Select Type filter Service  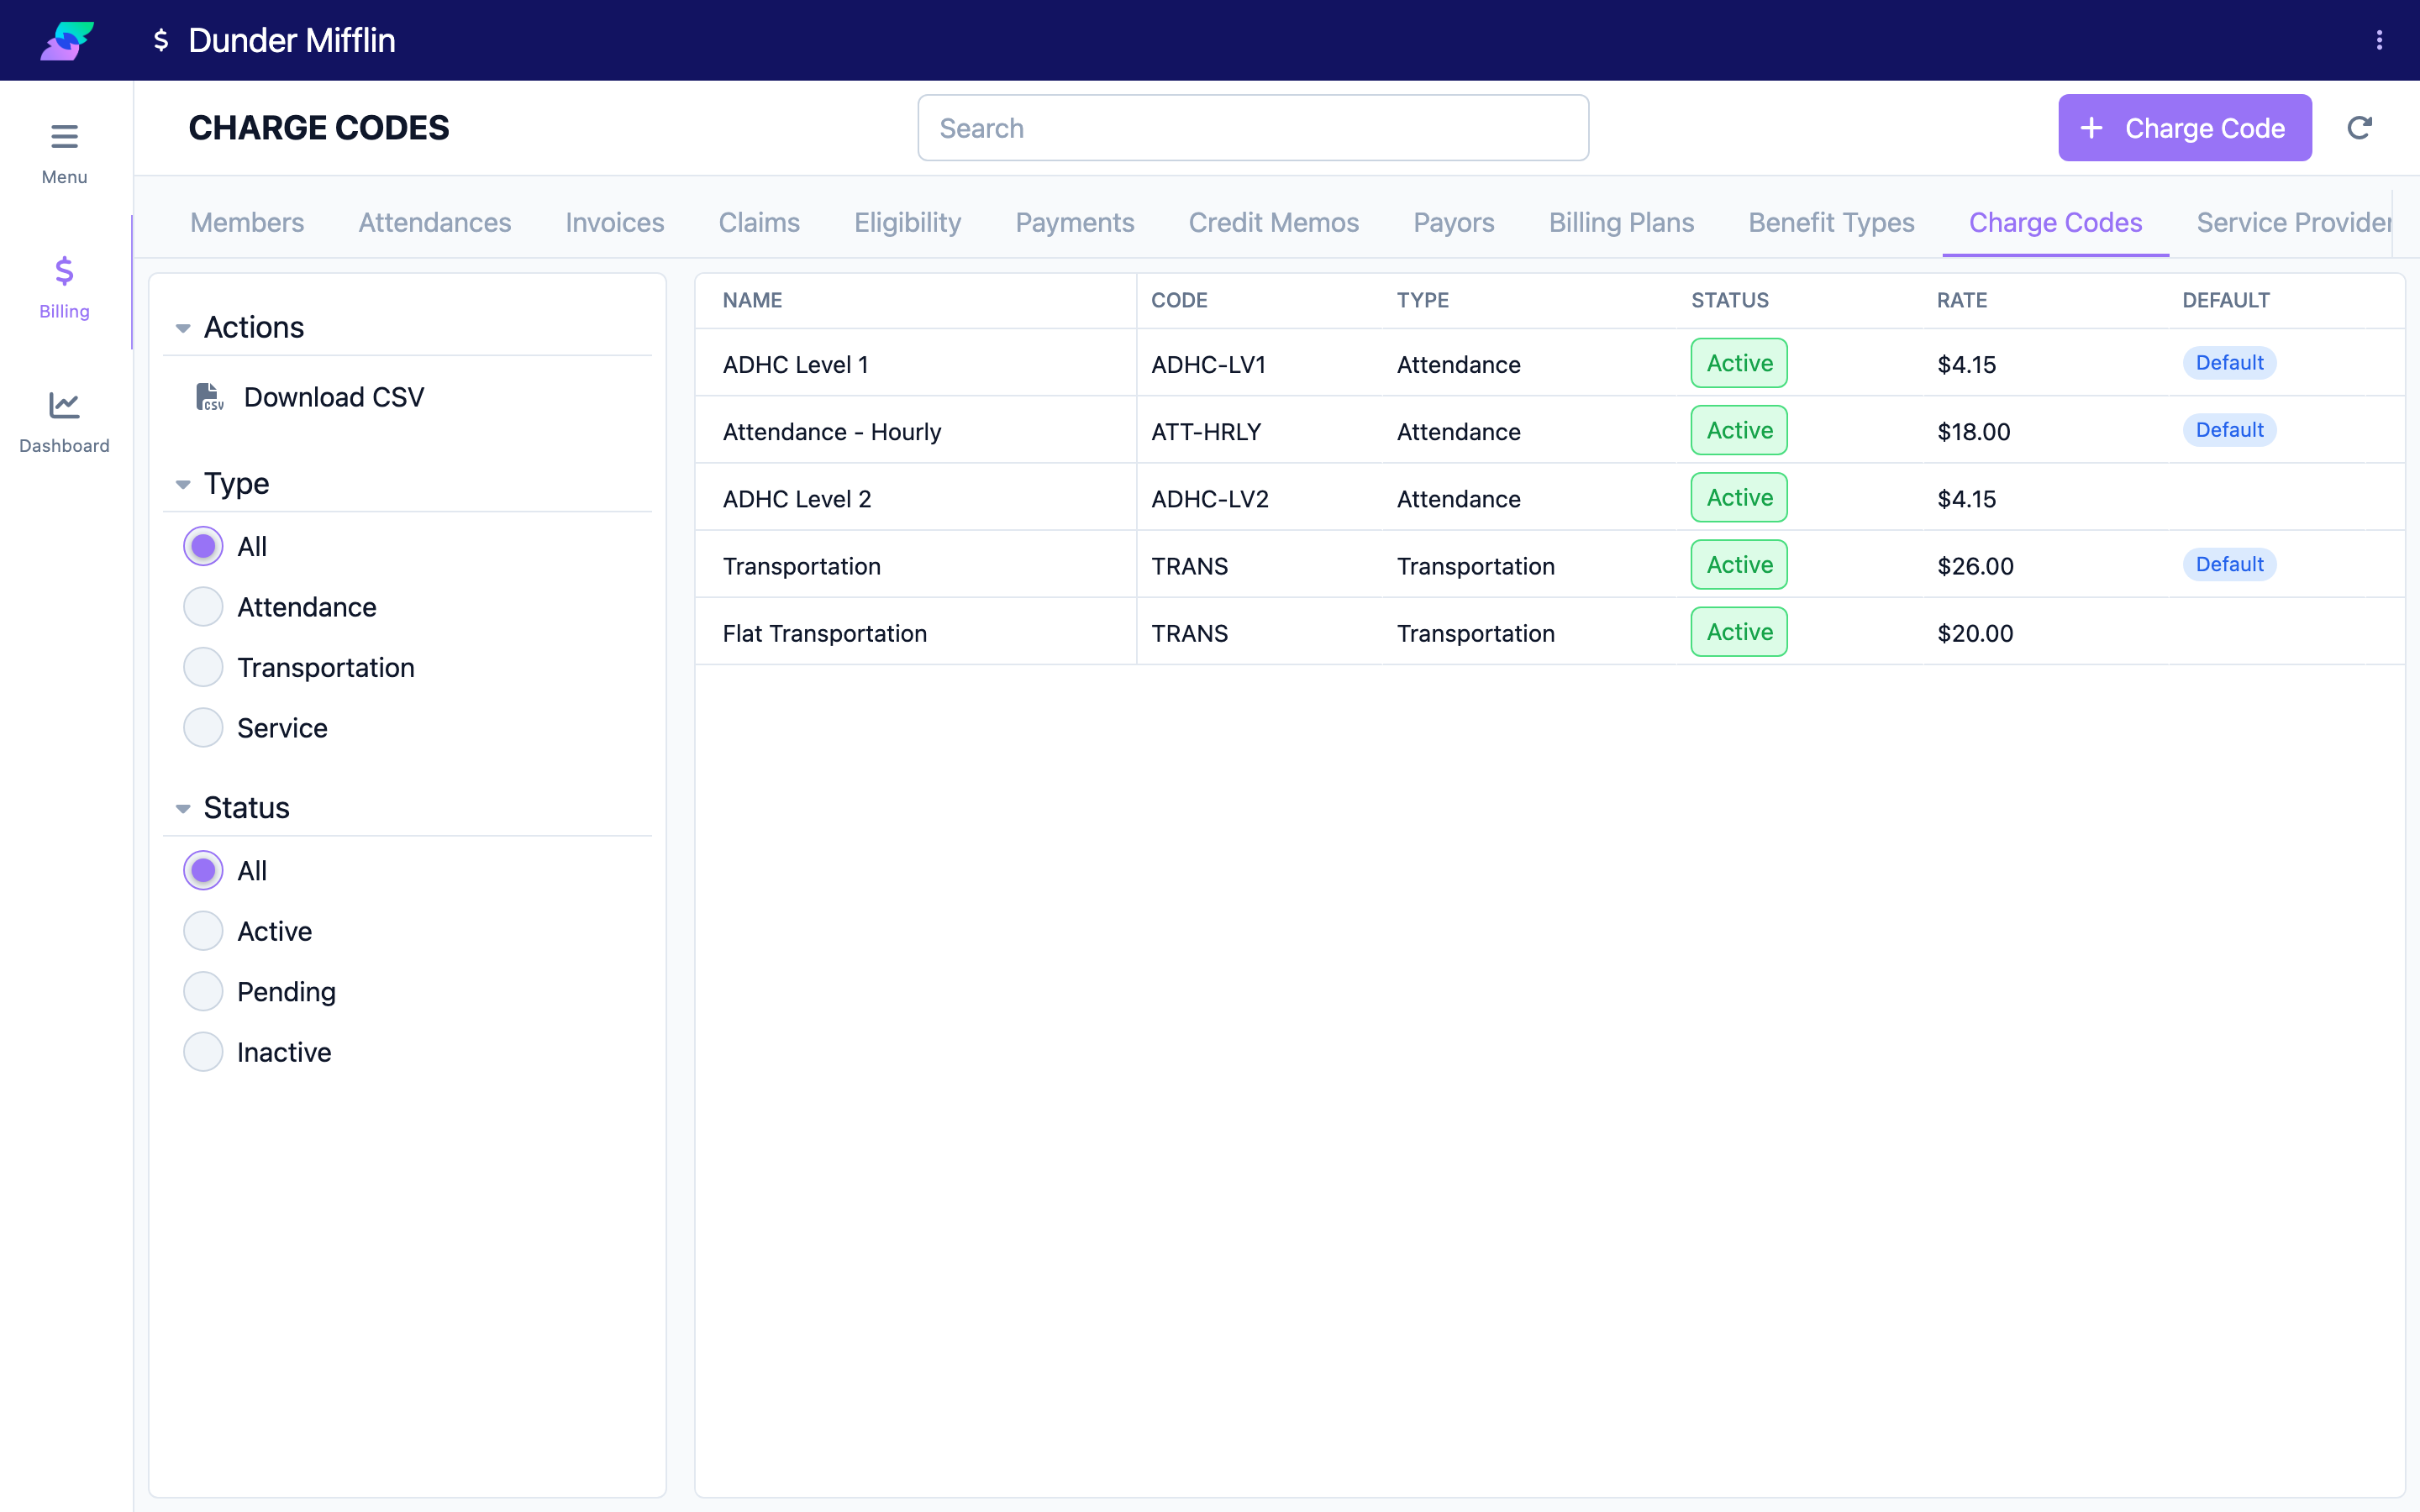203,728
